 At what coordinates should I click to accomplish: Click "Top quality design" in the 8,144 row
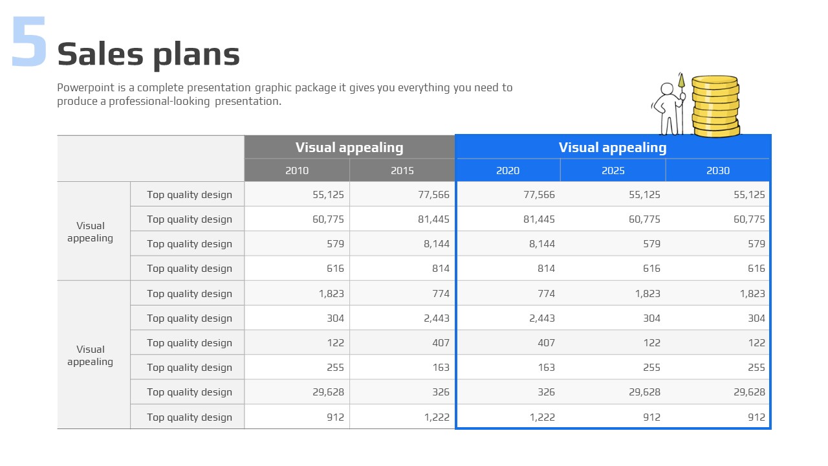(190, 243)
